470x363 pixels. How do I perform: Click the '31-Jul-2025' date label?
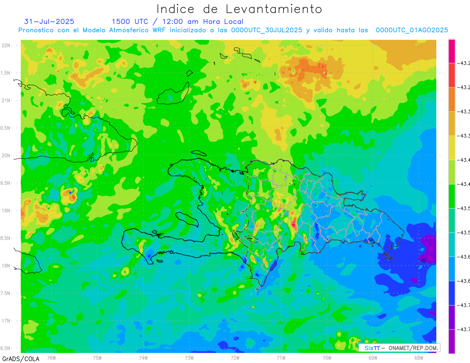click(x=49, y=22)
